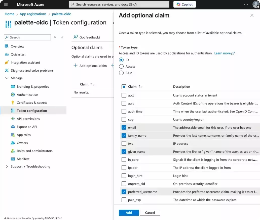Click the Add button to save claims
This screenshot has height=220, width=260.
pos(129,213)
